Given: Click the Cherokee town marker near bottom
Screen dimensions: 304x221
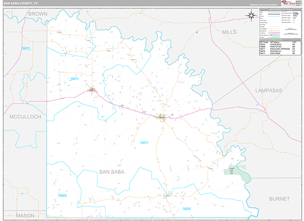Looking at the screenshot, I should click(x=168, y=195).
